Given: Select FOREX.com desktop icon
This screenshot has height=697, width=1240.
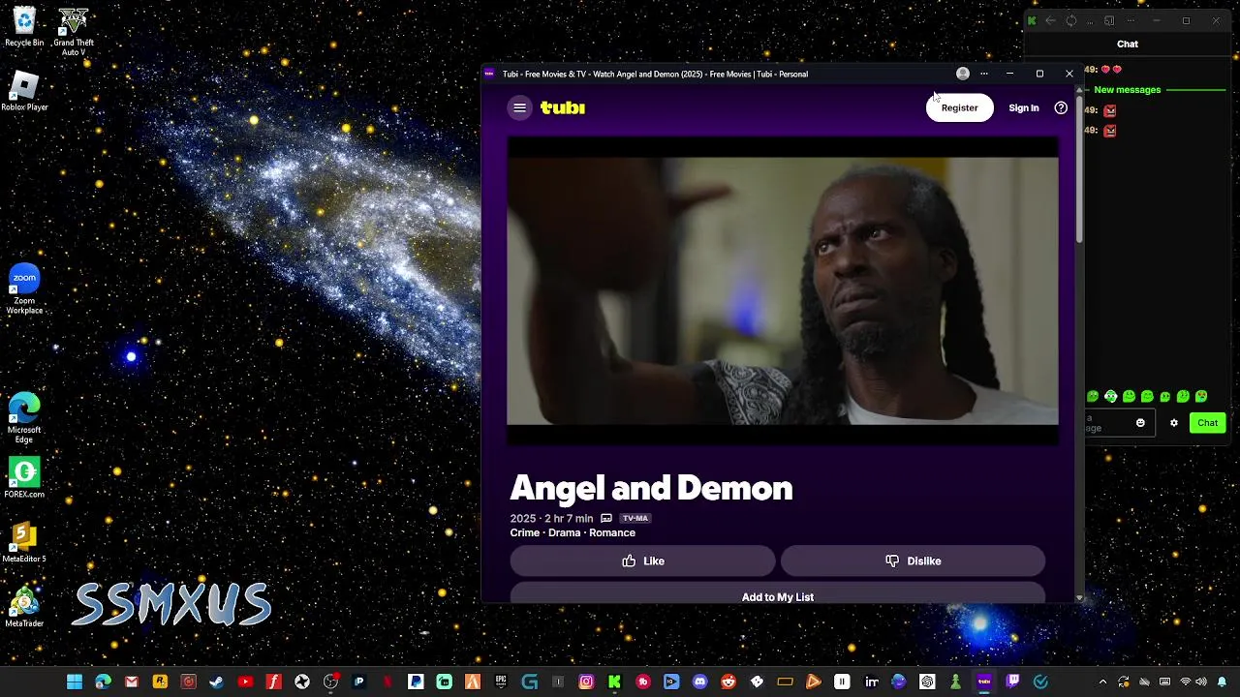Looking at the screenshot, I should tap(24, 478).
